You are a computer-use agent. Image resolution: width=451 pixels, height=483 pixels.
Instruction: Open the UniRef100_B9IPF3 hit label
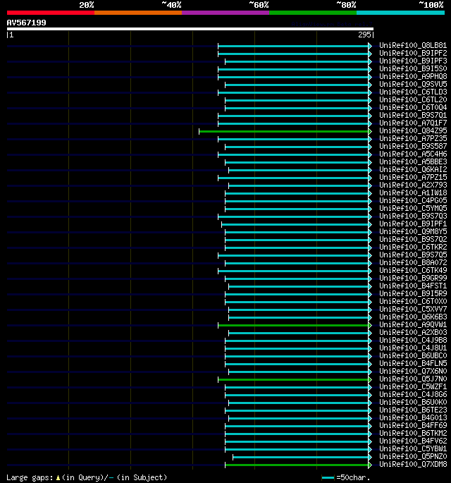413,61
